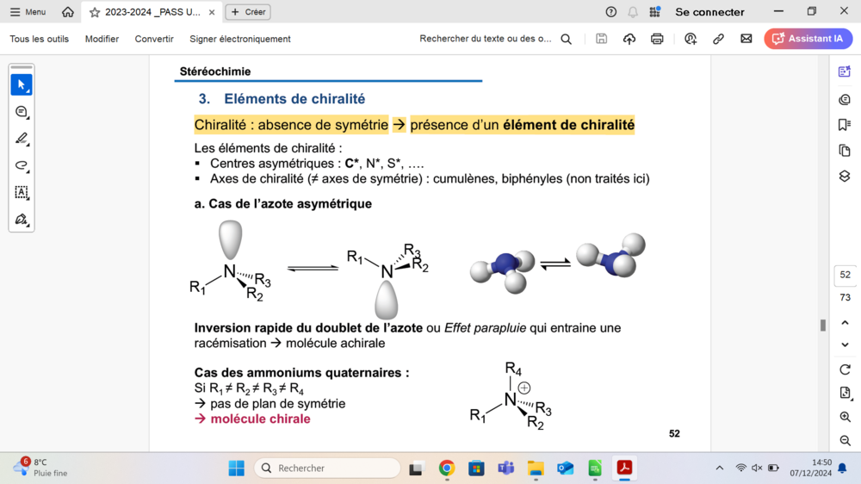This screenshot has width=861, height=484.
Task: Pick the text box selection tool
Action: pos(22,192)
